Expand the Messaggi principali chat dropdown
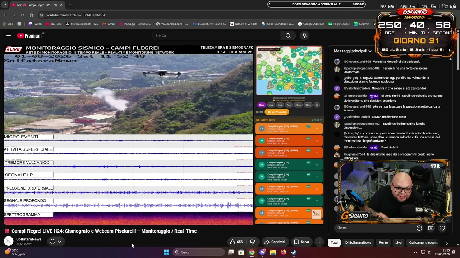Viewport: 460px width, 258px height. [353, 51]
